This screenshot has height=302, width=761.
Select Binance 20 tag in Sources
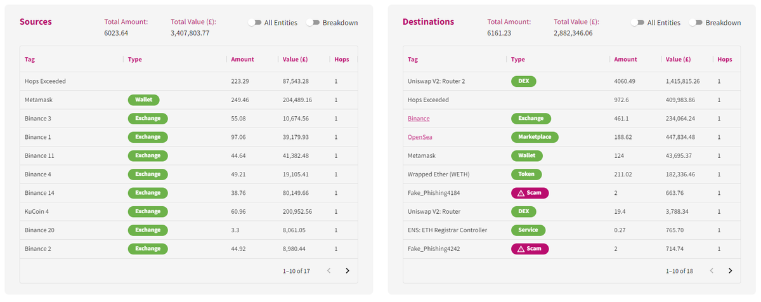[39, 230]
